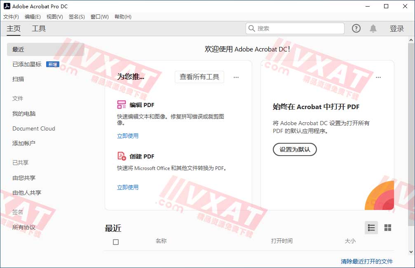Click the Acrobat logo in the title bar
Image resolution: width=415 pixels, height=268 pixels.
point(6,6)
